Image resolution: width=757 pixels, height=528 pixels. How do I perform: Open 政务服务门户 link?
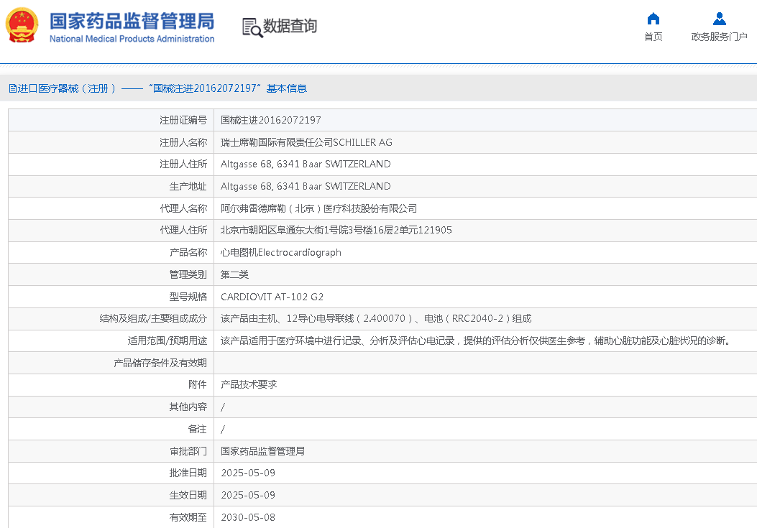click(x=720, y=37)
